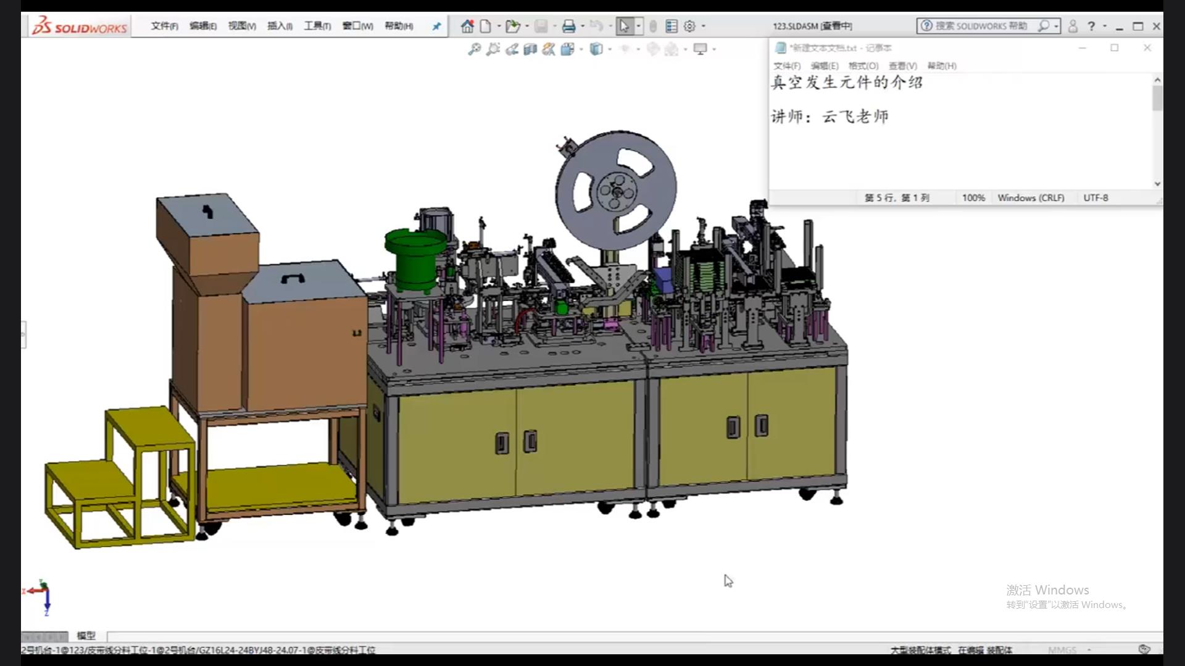Click Notepad heading 真空发生元件的介绍
The width and height of the screenshot is (1185, 666).
point(847,83)
